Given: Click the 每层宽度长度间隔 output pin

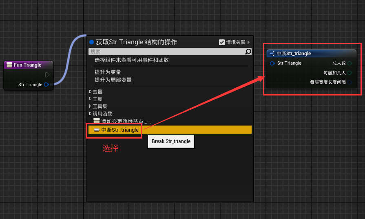Looking at the screenshot, I should (x=350, y=82).
